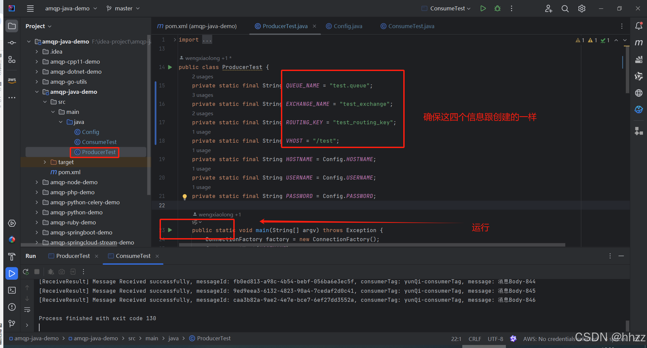
Task: Open the web browser globe icon in the right sidebar
Action: tap(639, 93)
